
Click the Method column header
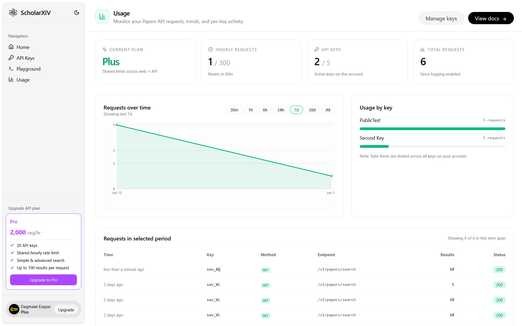click(268, 255)
